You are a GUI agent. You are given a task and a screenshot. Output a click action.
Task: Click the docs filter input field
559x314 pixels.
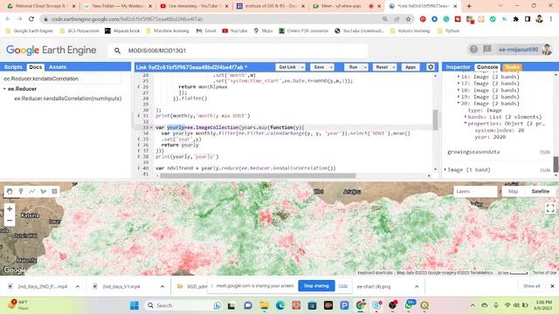61,78
